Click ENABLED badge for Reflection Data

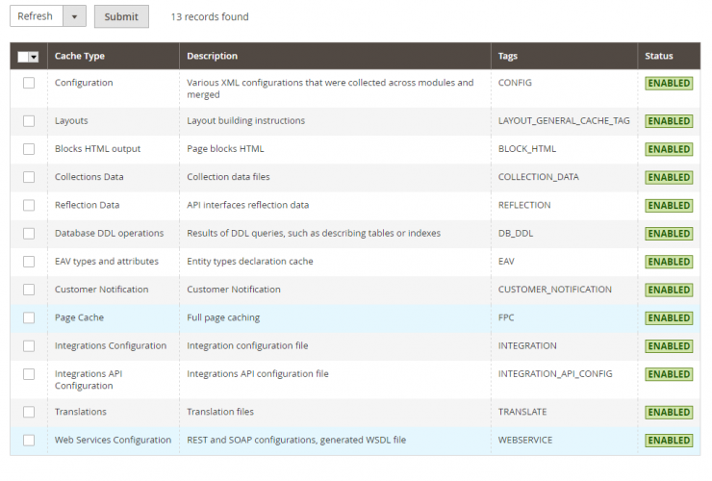(669, 206)
